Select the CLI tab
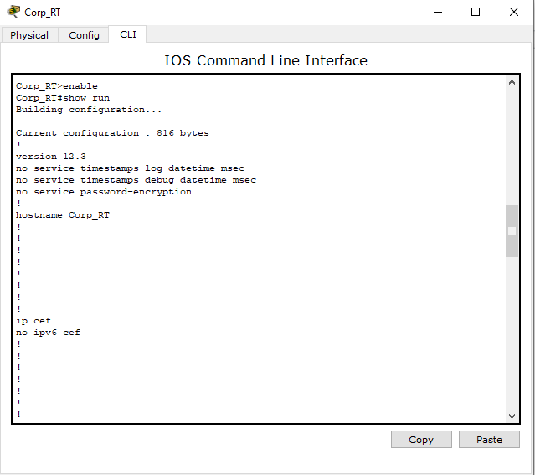 coord(127,34)
